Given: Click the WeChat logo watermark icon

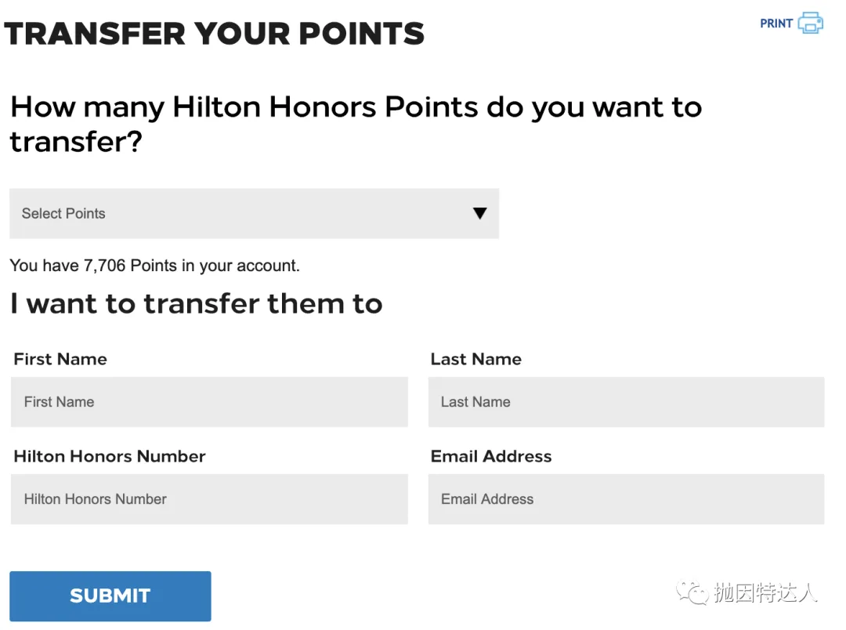Looking at the screenshot, I should pos(692,592).
